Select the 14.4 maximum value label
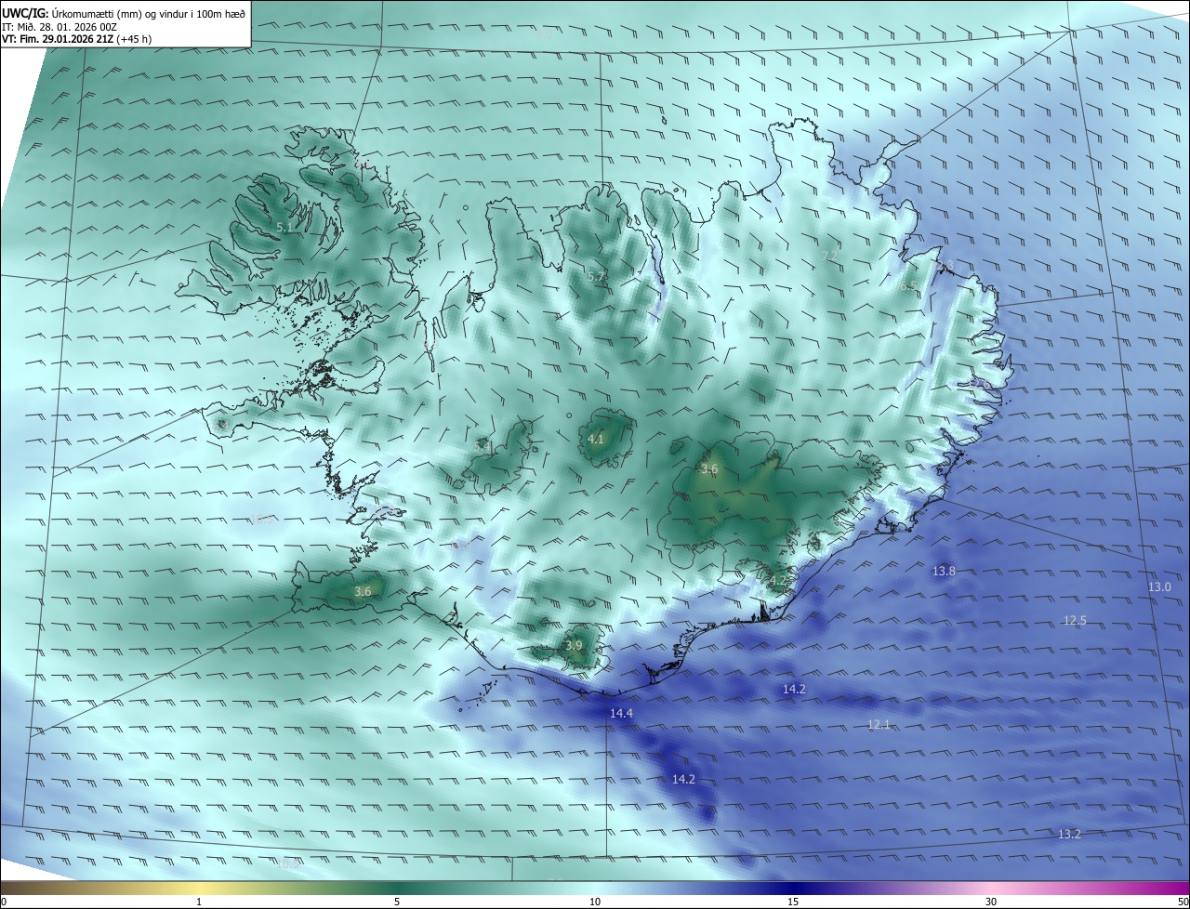This screenshot has width=1190, height=909. click(621, 713)
